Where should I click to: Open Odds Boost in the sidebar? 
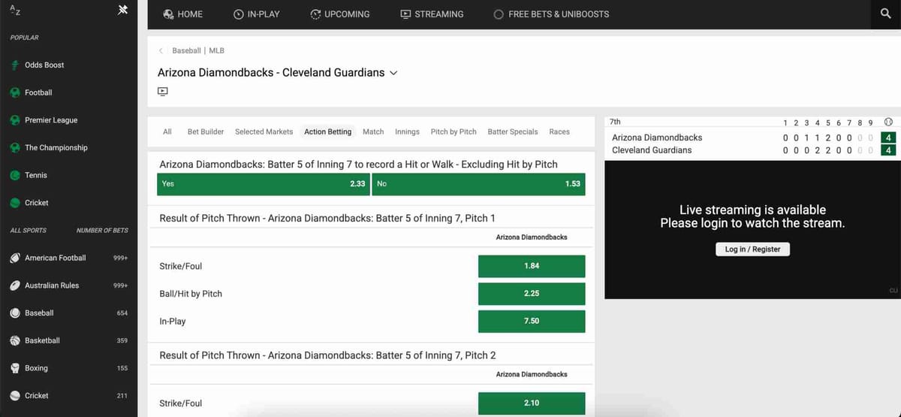pyautogui.click(x=44, y=65)
